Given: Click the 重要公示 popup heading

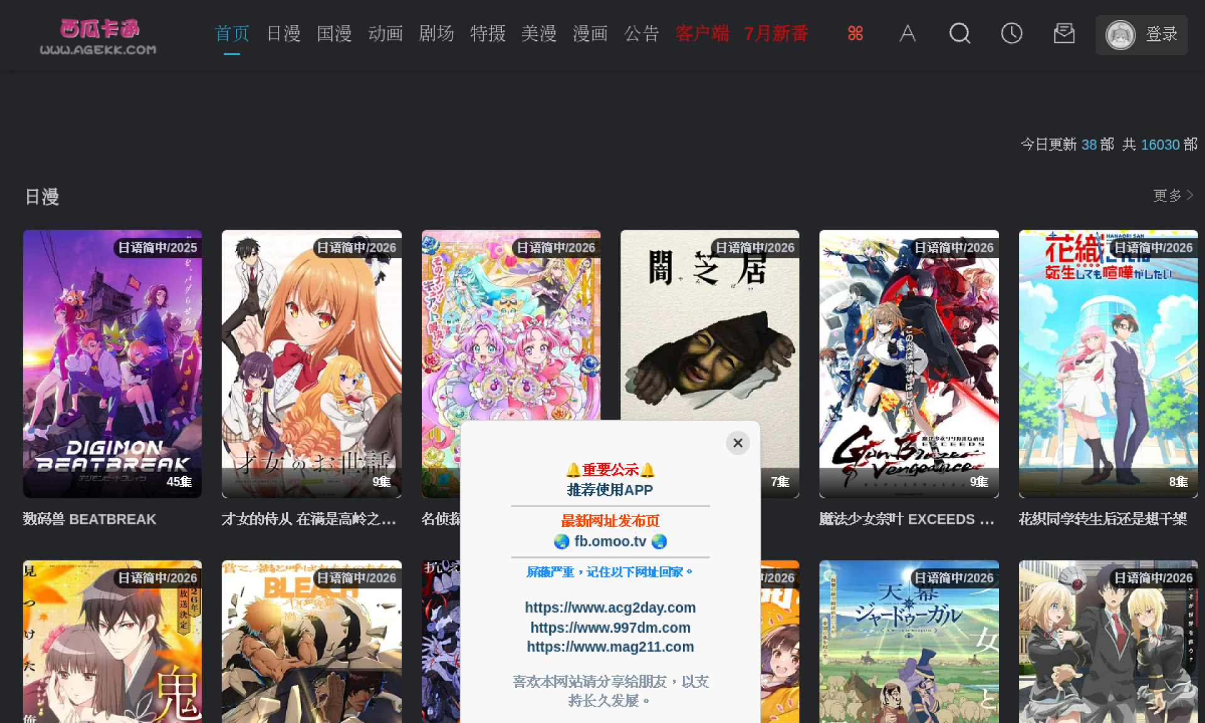Looking at the screenshot, I should pyautogui.click(x=610, y=469).
